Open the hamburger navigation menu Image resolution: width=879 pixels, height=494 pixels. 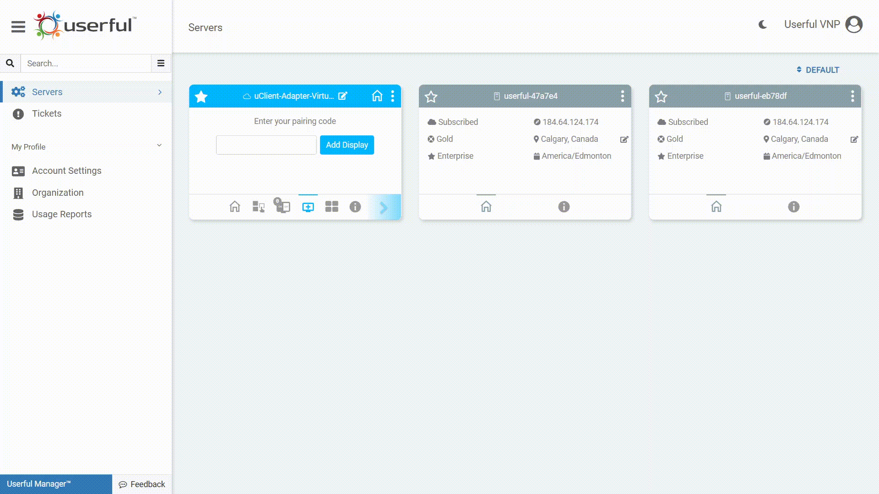click(18, 27)
